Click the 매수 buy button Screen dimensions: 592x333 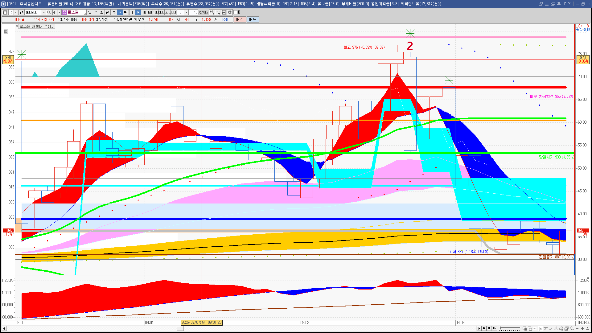[240, 19]
